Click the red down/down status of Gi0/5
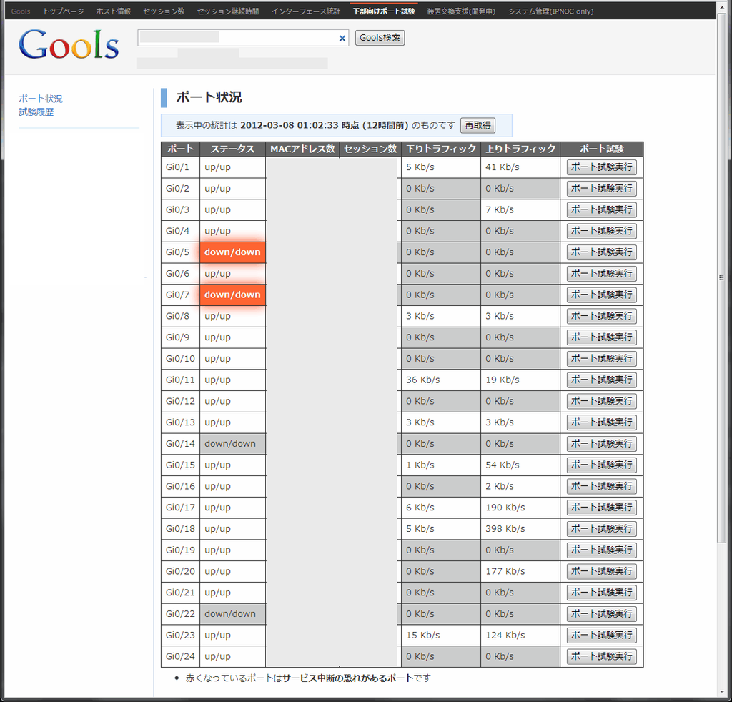 [x=232, y=252]
